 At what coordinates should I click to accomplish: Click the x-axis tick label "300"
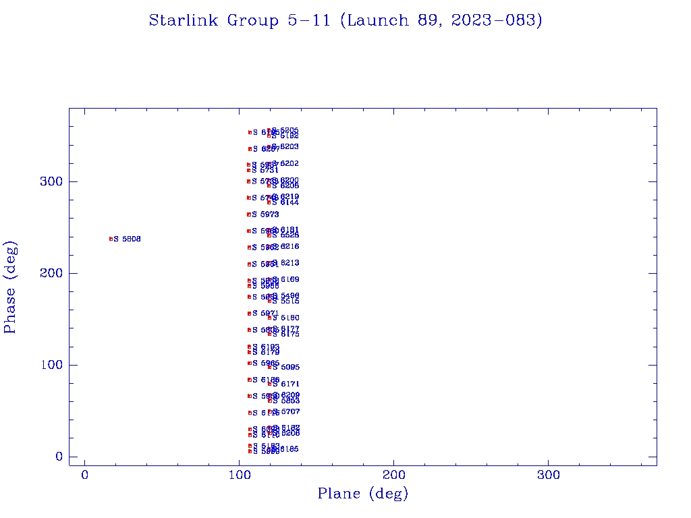pyautogui.click(x=548, y=476)
